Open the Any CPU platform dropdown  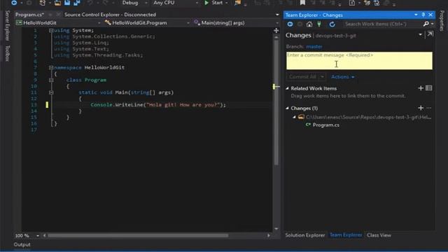pos(175,3)
